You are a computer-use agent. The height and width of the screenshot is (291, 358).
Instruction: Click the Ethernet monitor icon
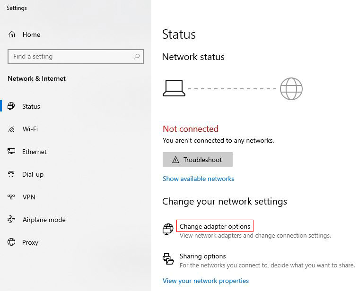[x=11, y=152]
